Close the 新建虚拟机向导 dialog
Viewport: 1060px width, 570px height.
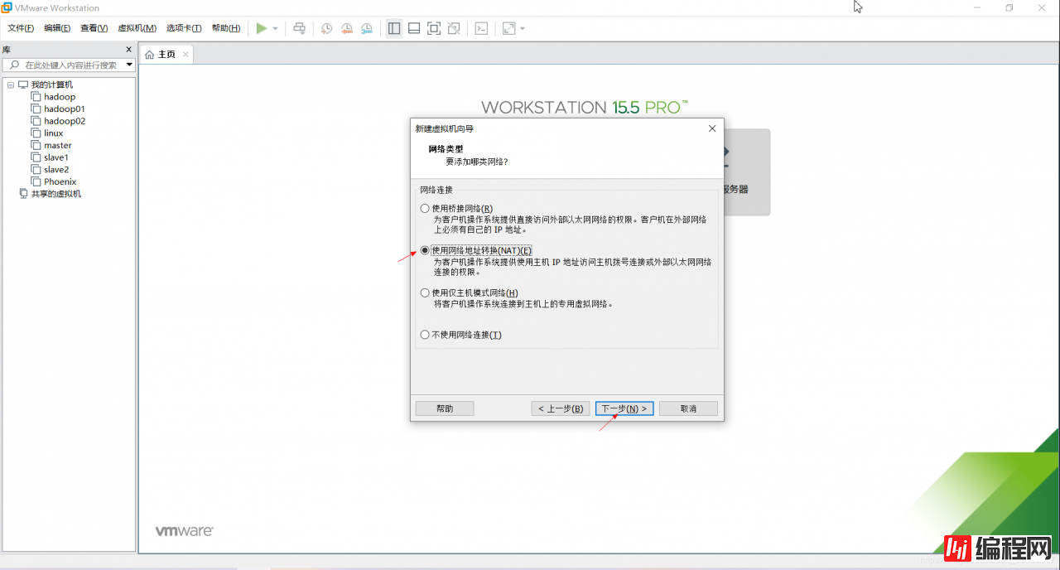coord(712,128)
